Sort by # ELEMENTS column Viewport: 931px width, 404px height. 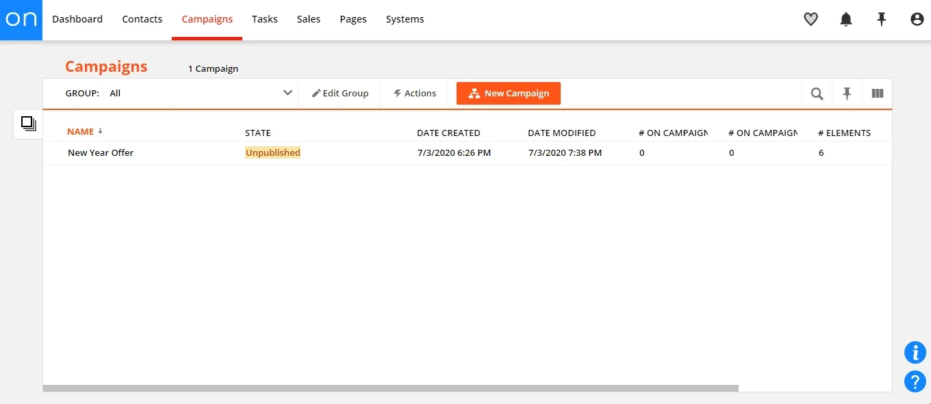click(x=844, y=133)
